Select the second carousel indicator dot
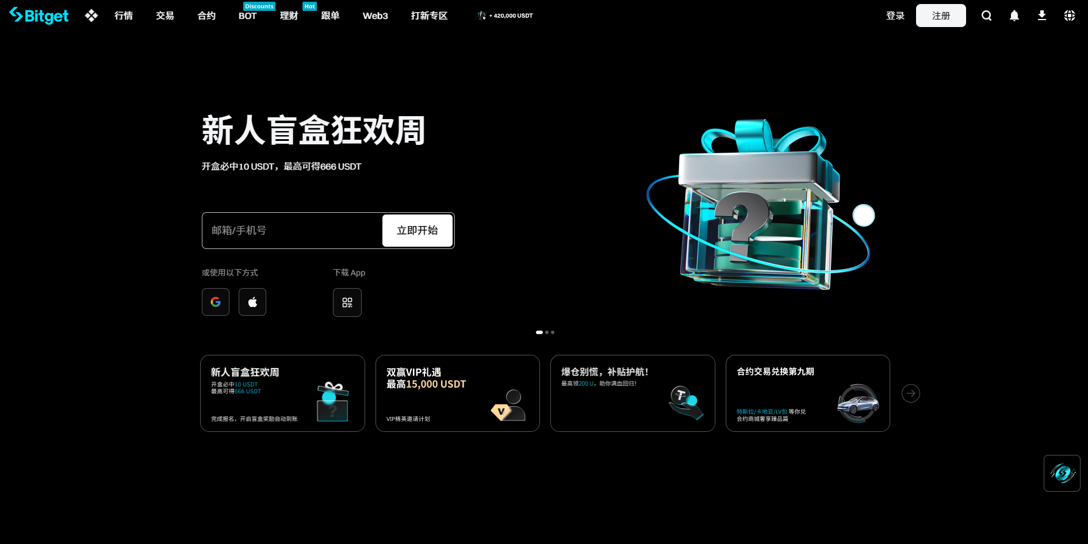Viewport: 1088px width, 544px height. (546, 332)
